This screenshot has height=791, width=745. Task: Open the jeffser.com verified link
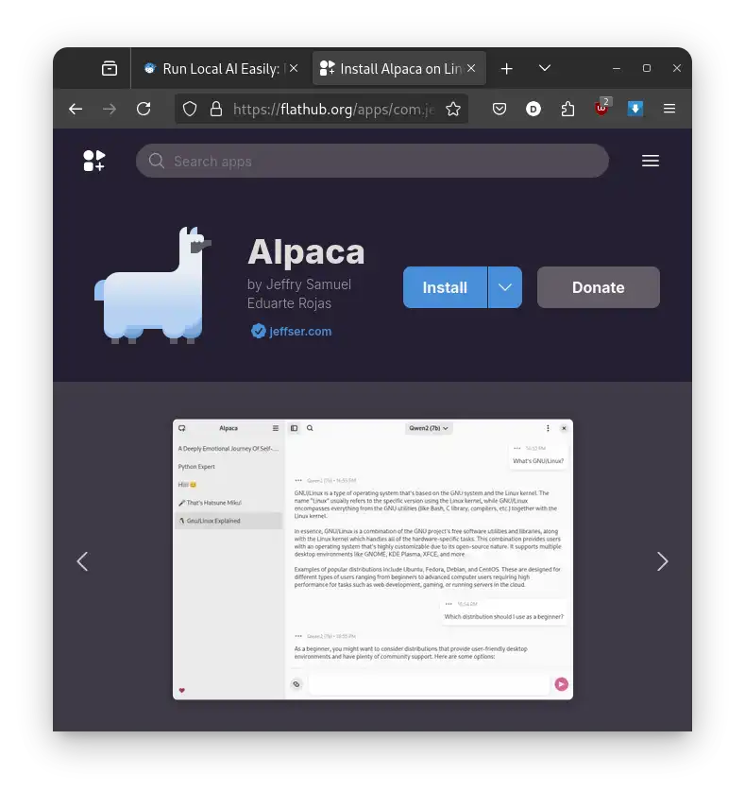point(300,332)
